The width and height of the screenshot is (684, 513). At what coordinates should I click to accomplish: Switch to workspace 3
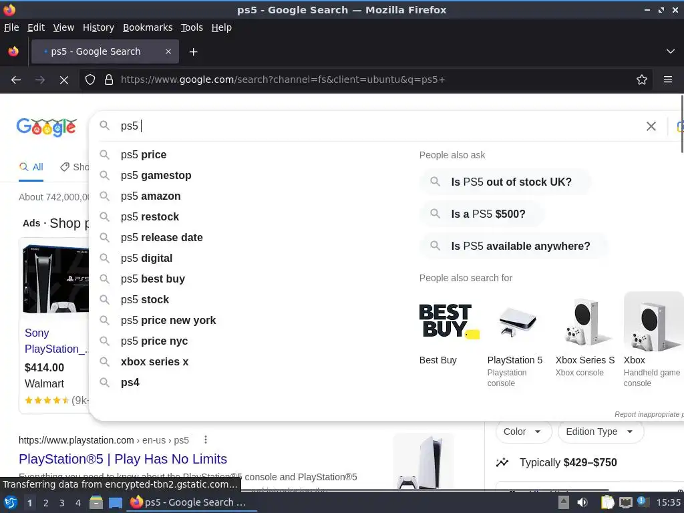(62, 503)
